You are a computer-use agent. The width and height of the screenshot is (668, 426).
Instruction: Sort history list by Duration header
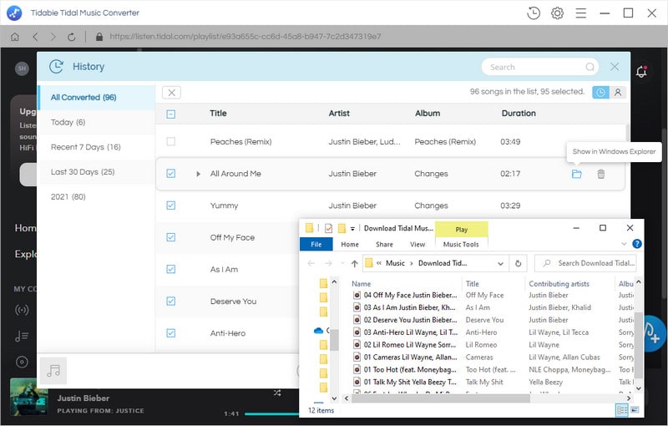pyautogui.click(x=519, y=114)
